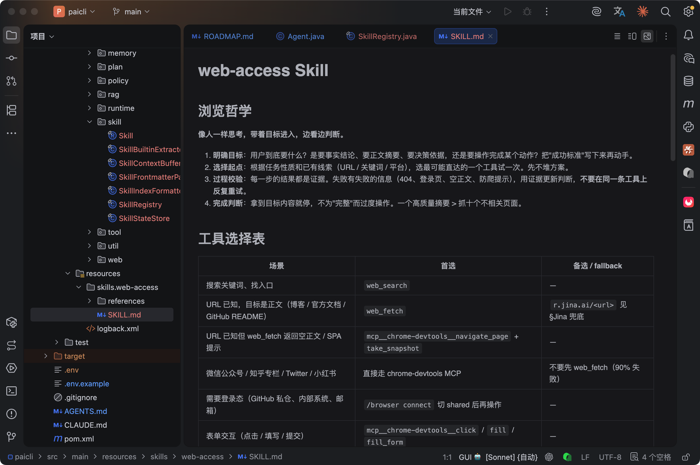The width and height of the screenshot is (700, 465).
Task: Open the Structure tool window icon
Action: [x=11, y=110]
